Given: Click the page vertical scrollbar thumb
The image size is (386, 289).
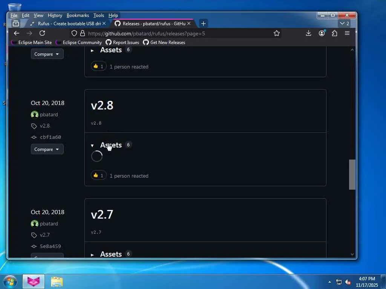Looking at the screenshot, I should coord(352,175).
